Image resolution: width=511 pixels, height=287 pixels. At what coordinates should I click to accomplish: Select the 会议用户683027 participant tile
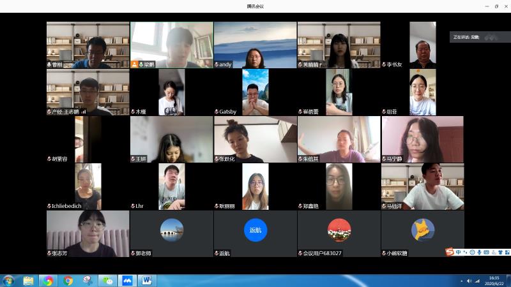pos(339,230)
